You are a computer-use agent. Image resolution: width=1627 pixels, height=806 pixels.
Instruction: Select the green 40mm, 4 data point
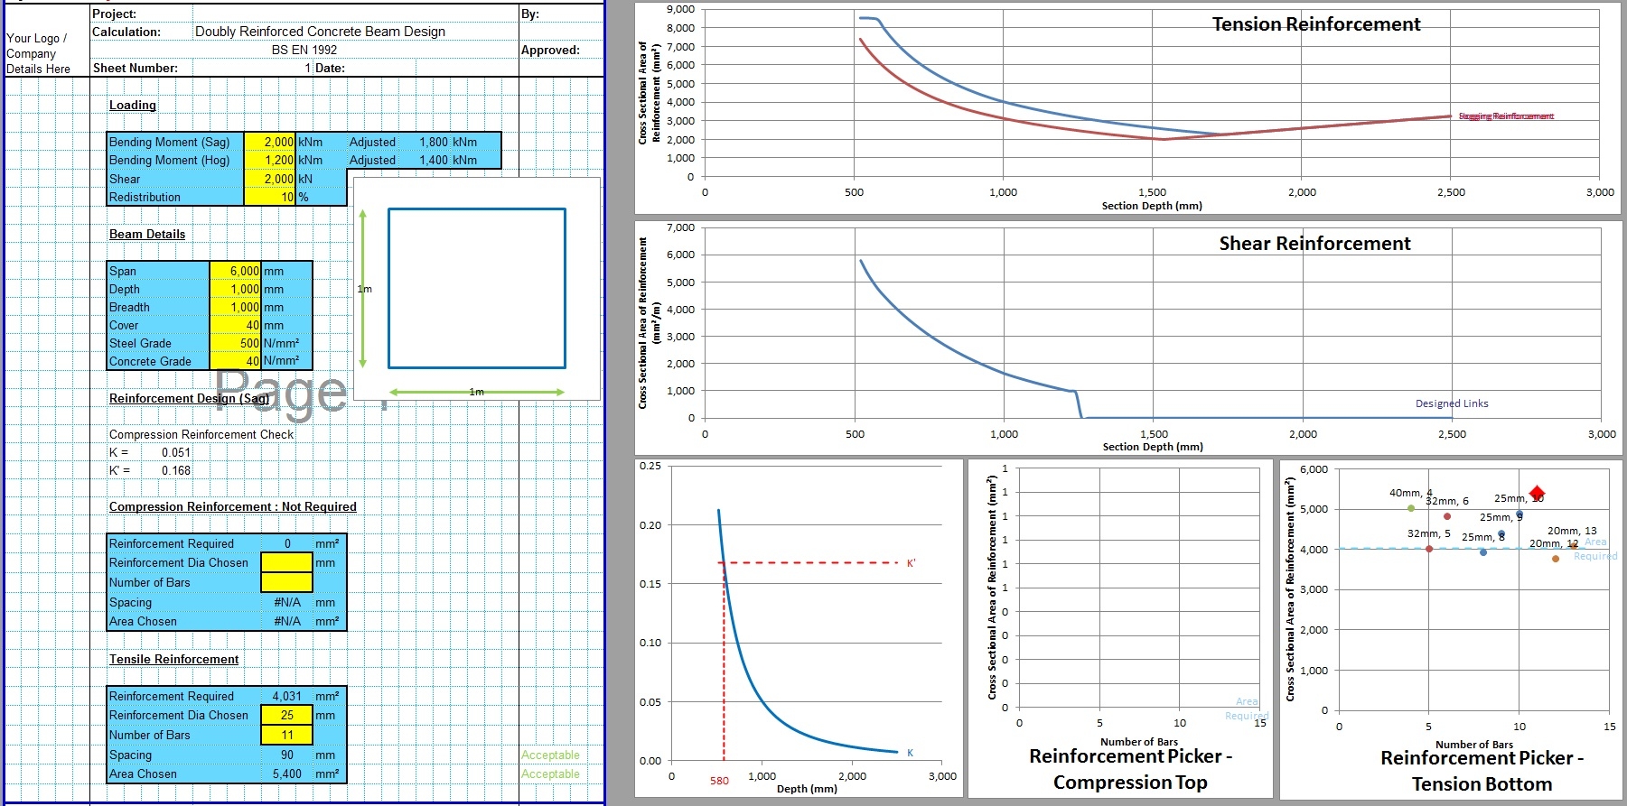click(1411, 508)
